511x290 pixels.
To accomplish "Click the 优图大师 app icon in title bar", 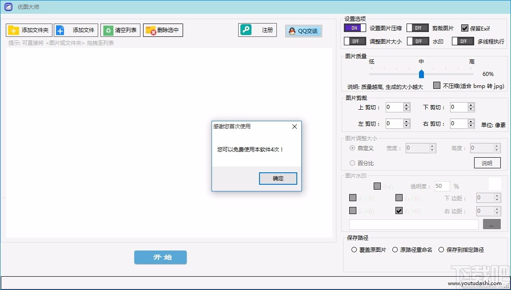I will tap(7, 7).
